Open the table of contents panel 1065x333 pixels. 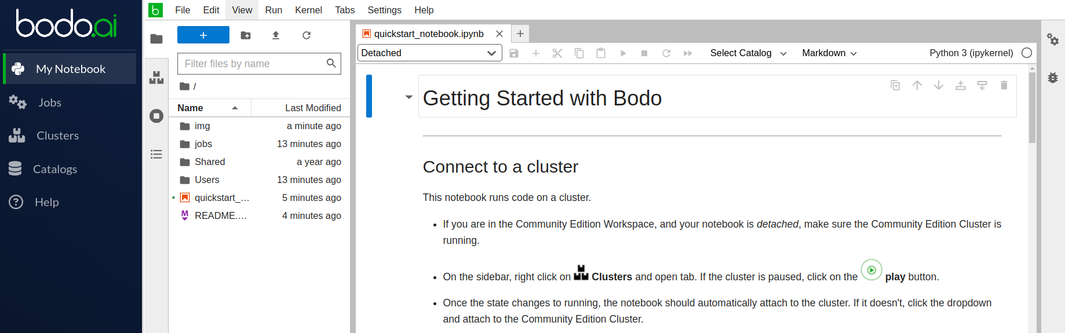tap(156, 154)
